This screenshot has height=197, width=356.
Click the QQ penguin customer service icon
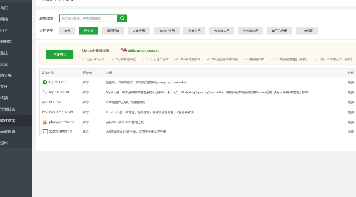click(x=124, y=50)
